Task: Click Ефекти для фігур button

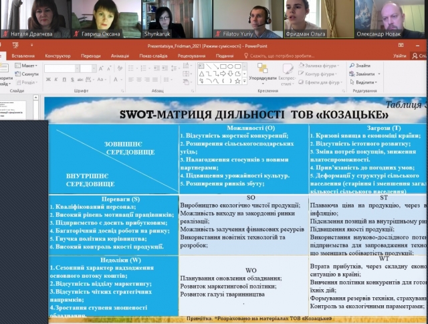Action: point(320,82)
